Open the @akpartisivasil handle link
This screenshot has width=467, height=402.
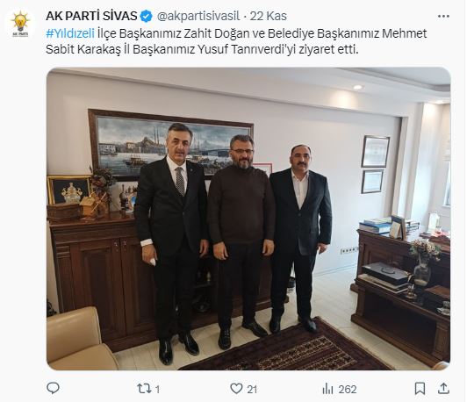click(198, 16)
